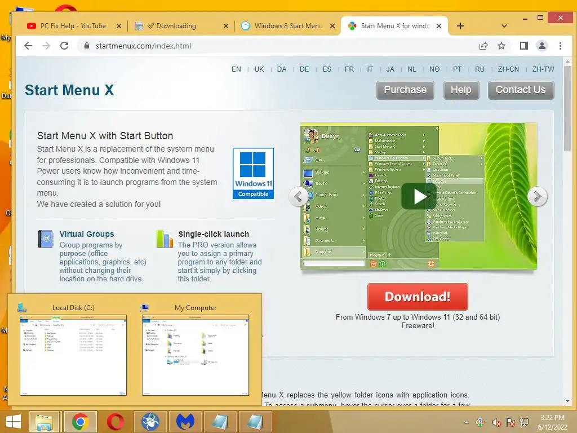Image resolution: width=577 pixels, height=433 pixels.
Task: Open the Windows Start button
Action: (14, 422)
